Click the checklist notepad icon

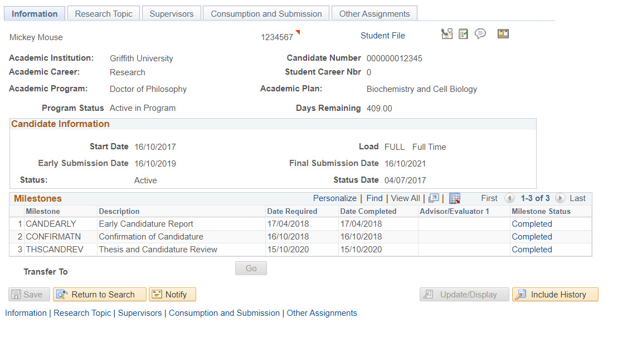coord(463,34)
